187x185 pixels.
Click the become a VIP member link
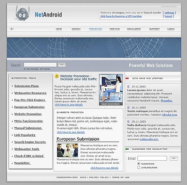click(121, 16)
